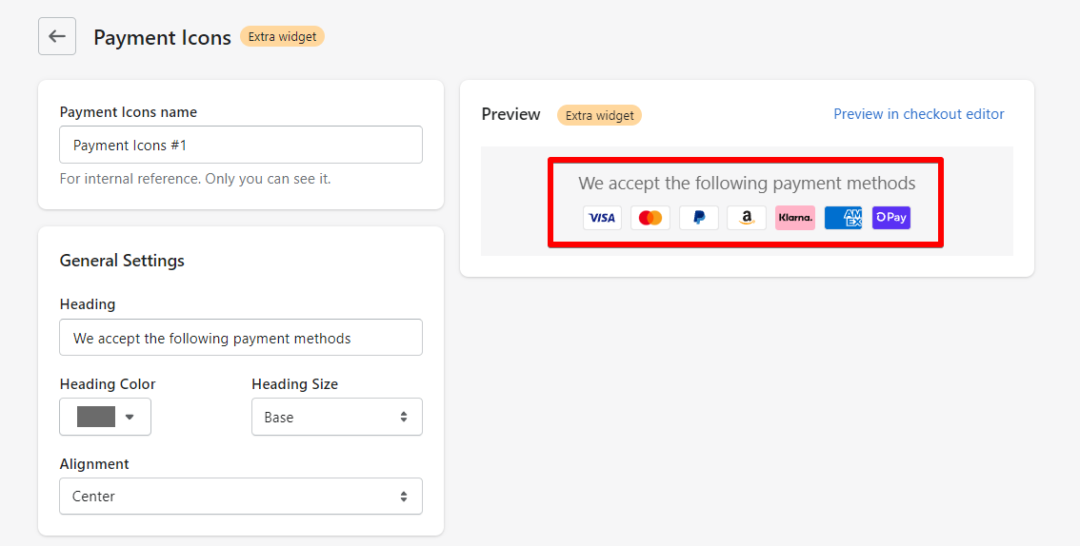Open Preview in checkout editor link
Screen dimensions: 1080x546
919,114
